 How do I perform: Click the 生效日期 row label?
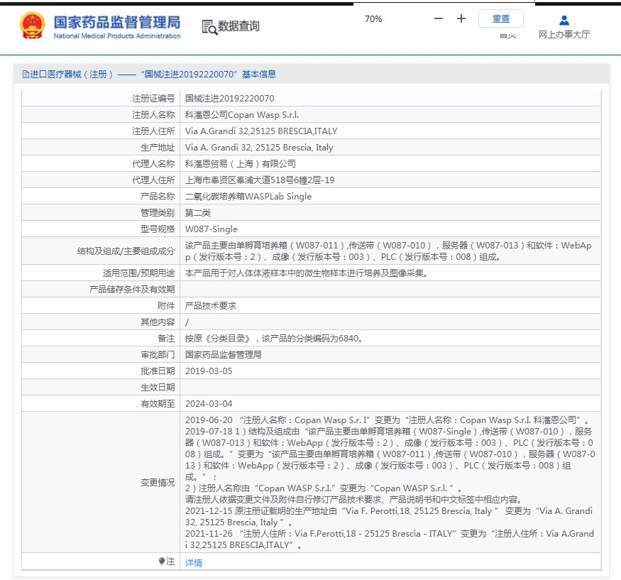pyautogui.click(x=158, y=387)
